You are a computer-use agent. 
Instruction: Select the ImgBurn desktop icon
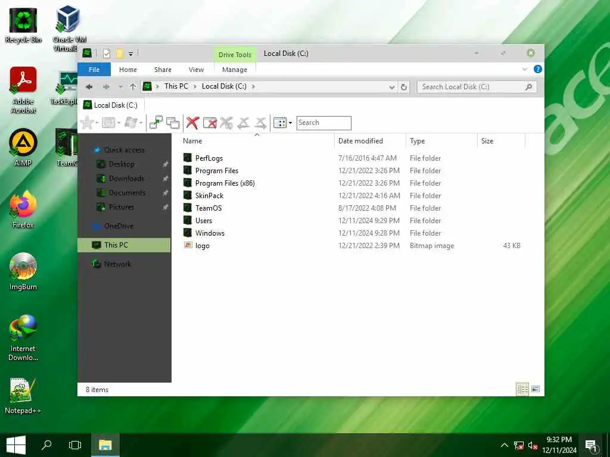point(23,271)
